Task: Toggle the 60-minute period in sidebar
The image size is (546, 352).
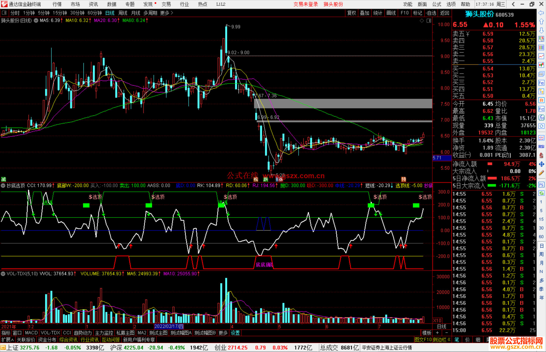Action: 541,237
